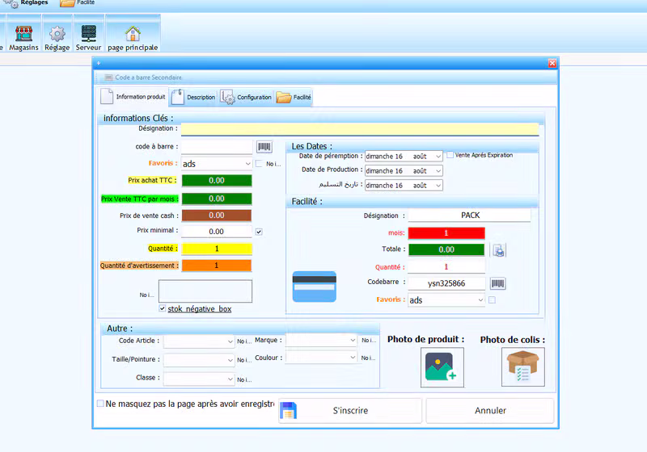Open the Serveur icon
The width and height of the screenshot is (647, 452).
(88, 34)
